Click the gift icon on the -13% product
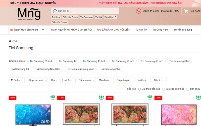The height and width of the screenshot is (126, 201). coord(102,97)
